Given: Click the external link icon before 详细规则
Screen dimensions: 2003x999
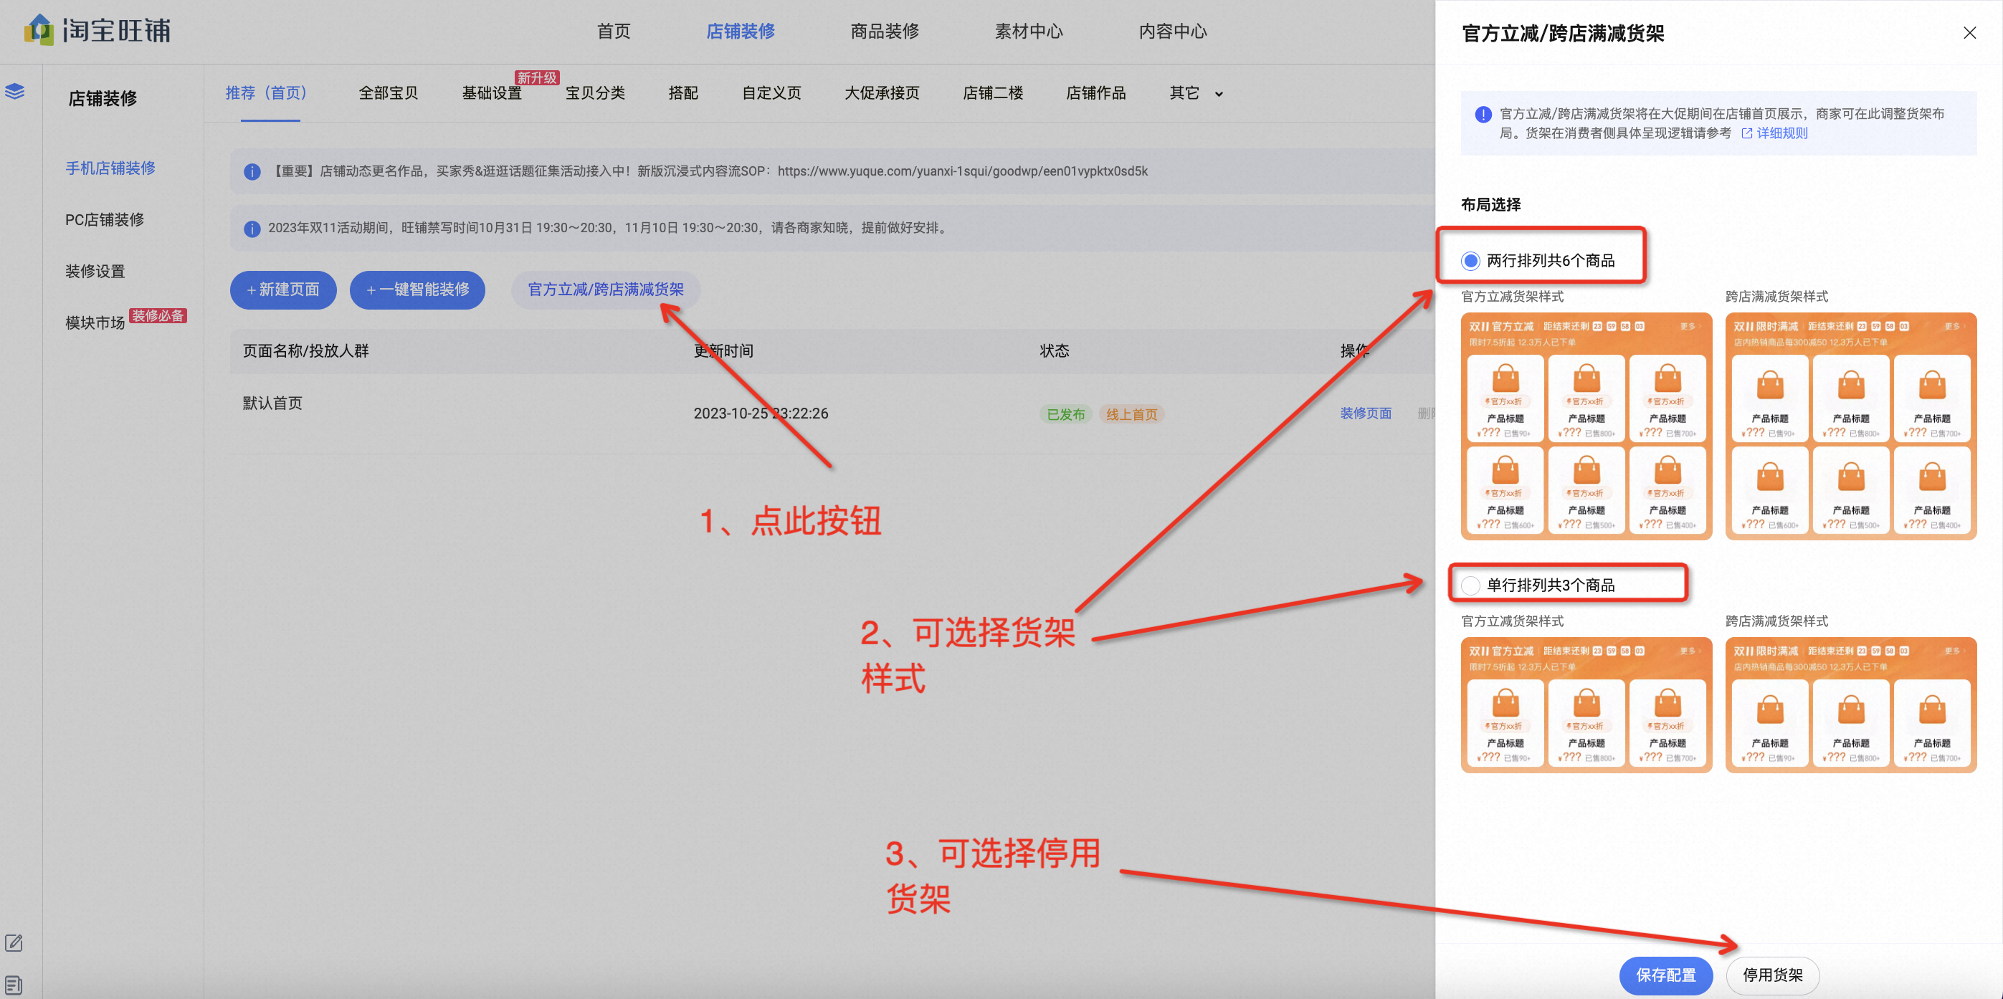Looking at the screenshot, I should pos(1746,134).
